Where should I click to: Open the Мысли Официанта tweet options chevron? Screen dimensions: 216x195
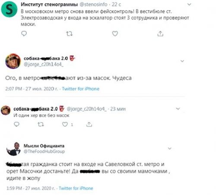click(x=170, y=149)
